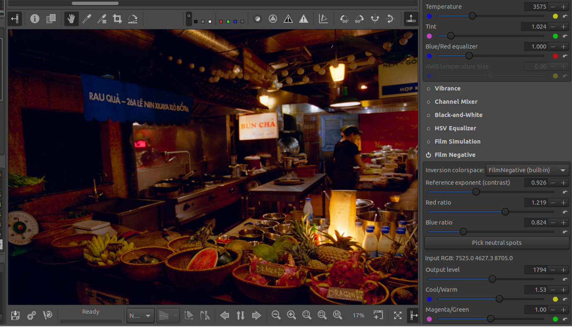Click the Output level value field

point(536,270)
